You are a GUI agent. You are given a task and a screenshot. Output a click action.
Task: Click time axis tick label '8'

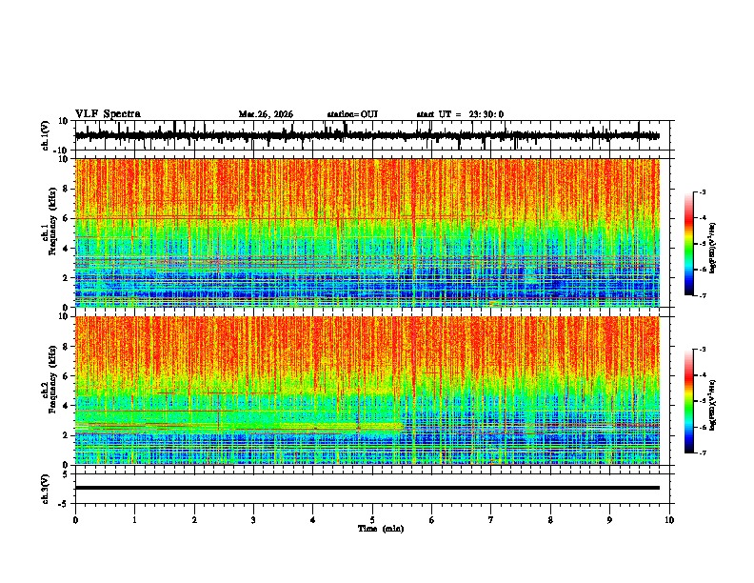550,520
